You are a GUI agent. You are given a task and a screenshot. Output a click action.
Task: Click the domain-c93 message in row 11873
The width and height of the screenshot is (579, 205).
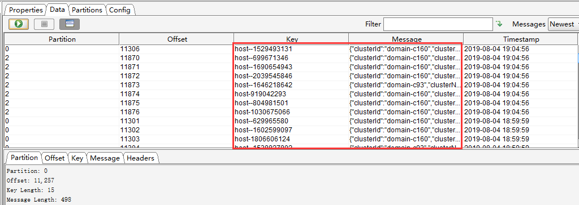[405, 84]
